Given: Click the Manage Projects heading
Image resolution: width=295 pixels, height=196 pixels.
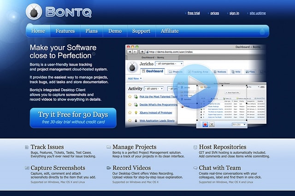Looking at the screenshot, I should [134, 147].
